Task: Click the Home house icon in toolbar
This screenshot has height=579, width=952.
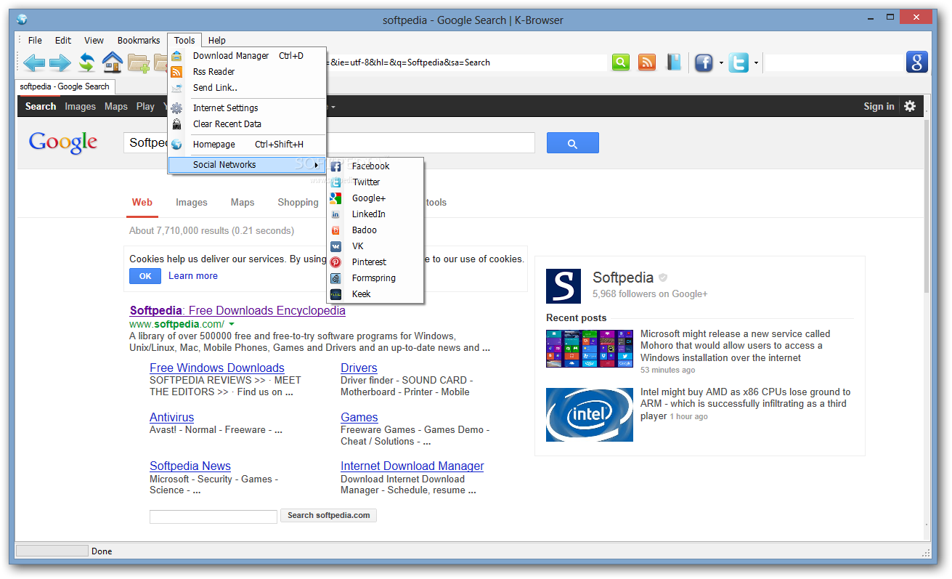Action: tap(113, 62)
